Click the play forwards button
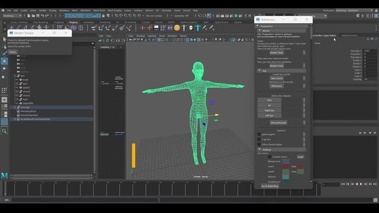Image resolution: width=379 pixels, height=213 pixels. click(361, 184)
